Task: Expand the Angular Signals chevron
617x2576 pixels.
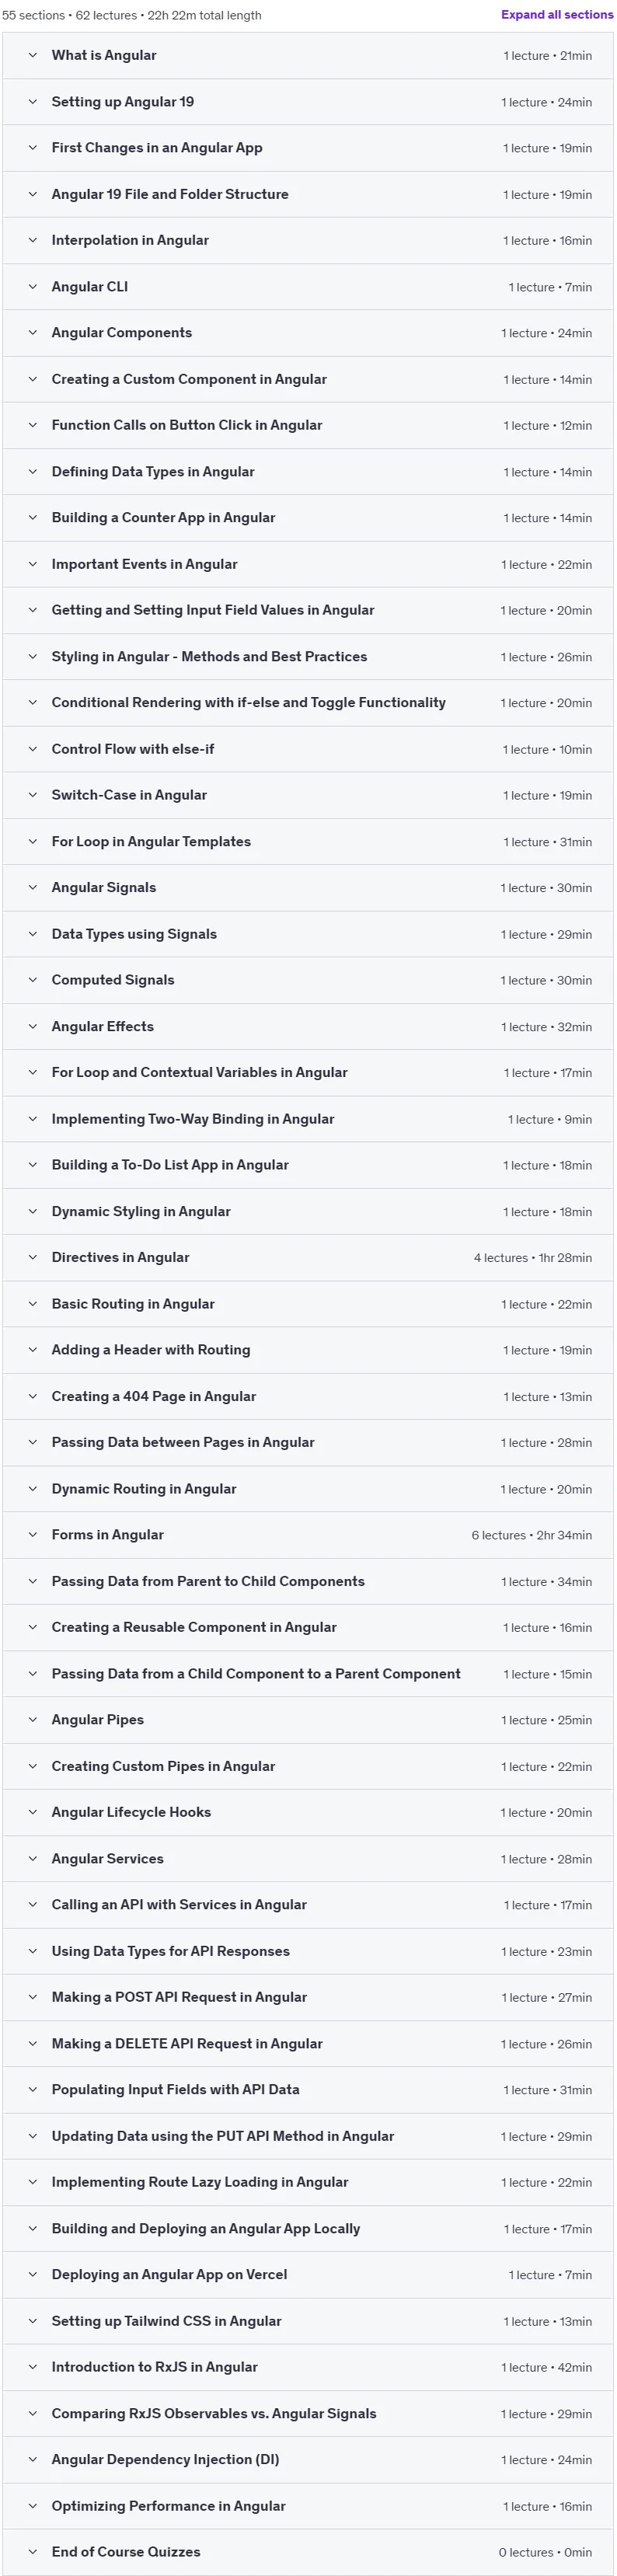Action: [32, 888]
